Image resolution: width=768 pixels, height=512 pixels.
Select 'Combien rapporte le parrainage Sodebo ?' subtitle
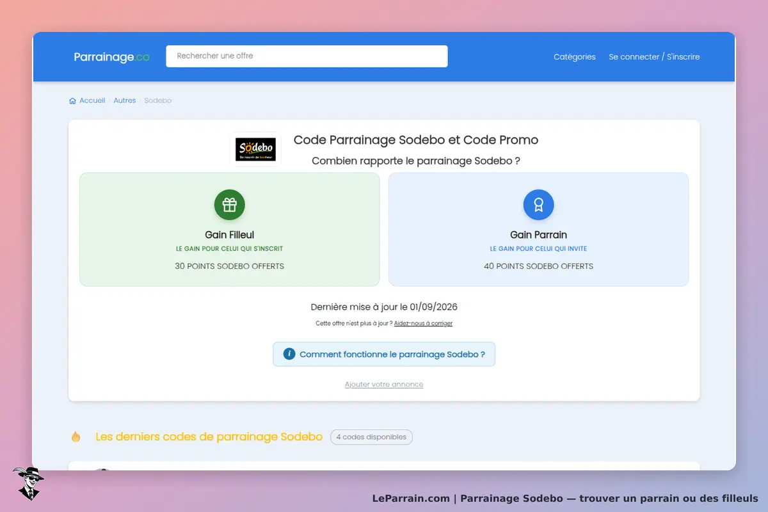click(416, 161)
